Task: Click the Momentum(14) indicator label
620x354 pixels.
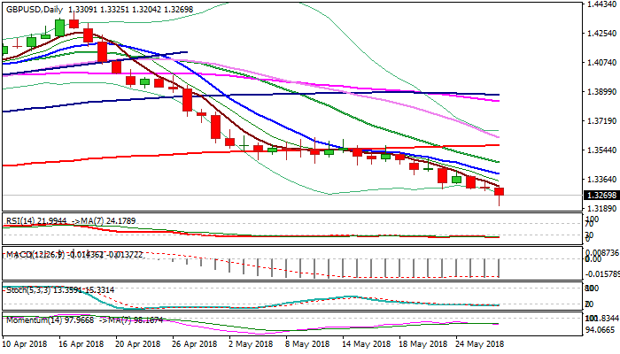Action: click(x=34, y=319)
